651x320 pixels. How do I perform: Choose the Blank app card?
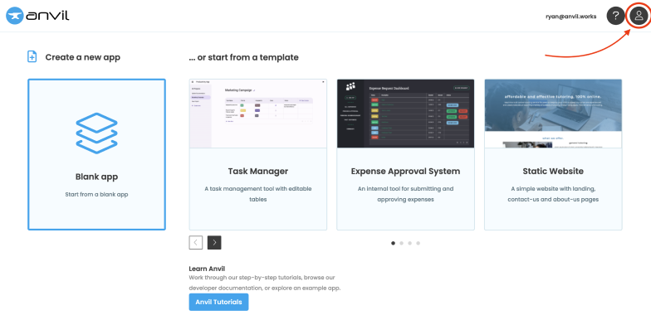[96, 154]
